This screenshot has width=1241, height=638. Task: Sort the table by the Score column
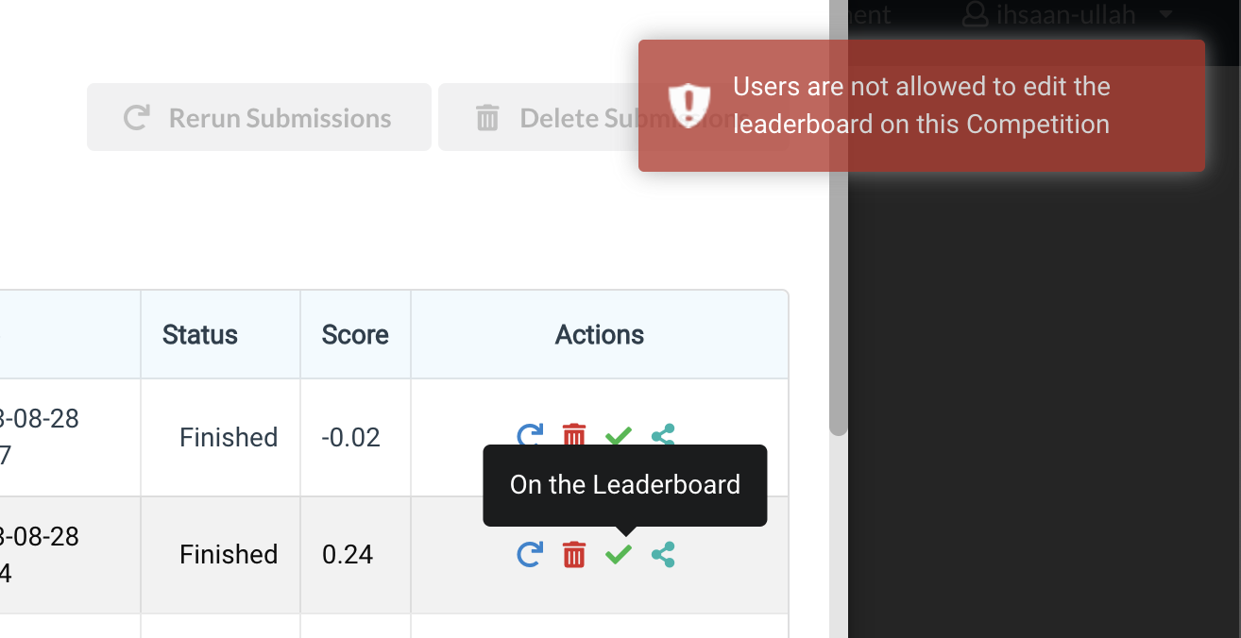(x=355, y=334)
